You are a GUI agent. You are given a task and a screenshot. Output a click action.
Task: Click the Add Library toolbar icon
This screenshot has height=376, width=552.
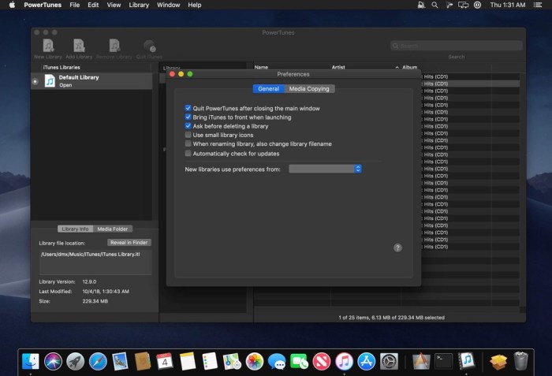coord(79,46)
